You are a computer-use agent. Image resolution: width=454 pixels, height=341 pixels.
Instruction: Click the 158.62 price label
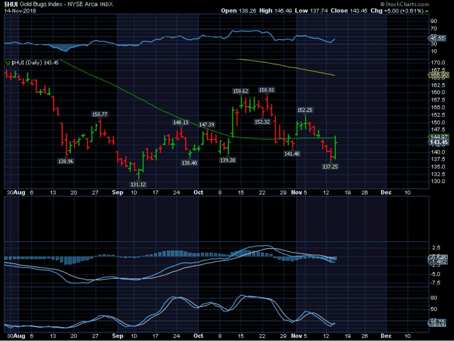(x=241, y=91)
